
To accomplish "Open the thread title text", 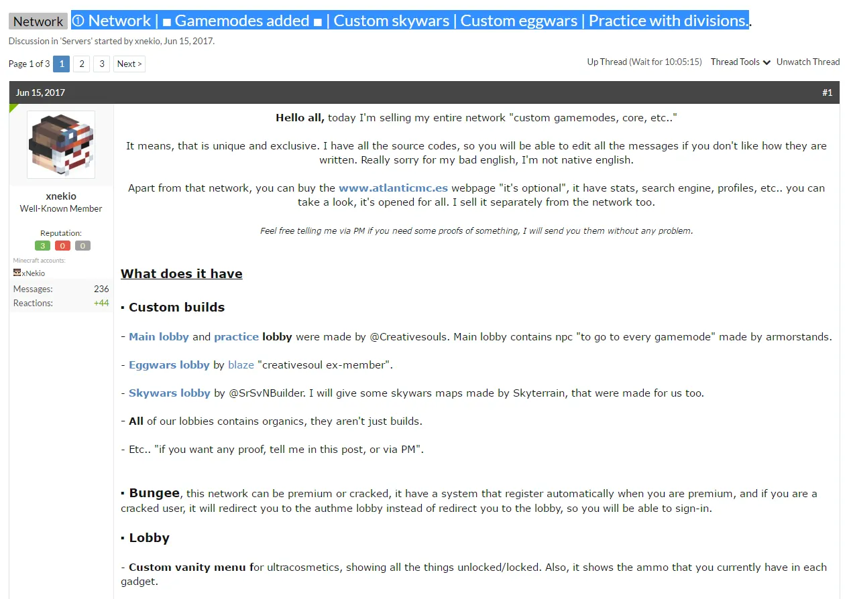I will pyautogui.click(x=410, y=21).
